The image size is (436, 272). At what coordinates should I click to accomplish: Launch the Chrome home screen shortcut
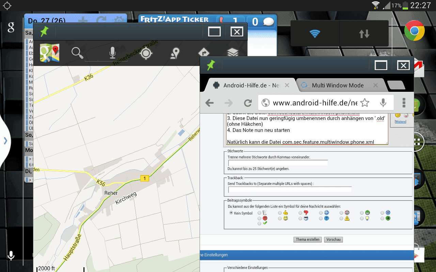[415, 31]
